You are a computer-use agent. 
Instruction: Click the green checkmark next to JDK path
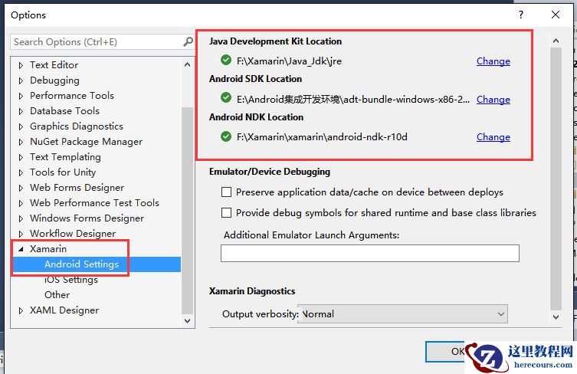(x=225, y=60)
